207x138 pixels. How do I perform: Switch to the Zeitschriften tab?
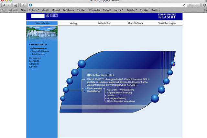point(104,23)
